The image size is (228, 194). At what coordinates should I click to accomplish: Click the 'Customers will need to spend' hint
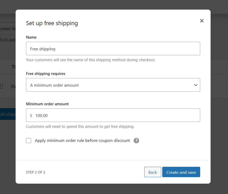click(80, 127)
